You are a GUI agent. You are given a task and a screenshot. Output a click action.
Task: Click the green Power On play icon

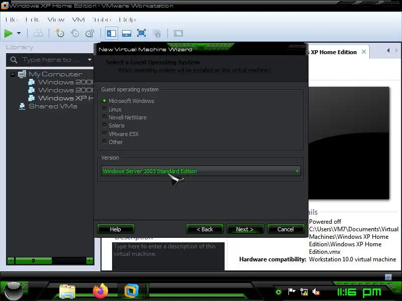pos(9,33)
